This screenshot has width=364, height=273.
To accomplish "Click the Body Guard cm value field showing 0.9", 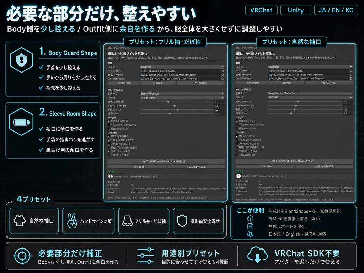I will coord(348,101).
